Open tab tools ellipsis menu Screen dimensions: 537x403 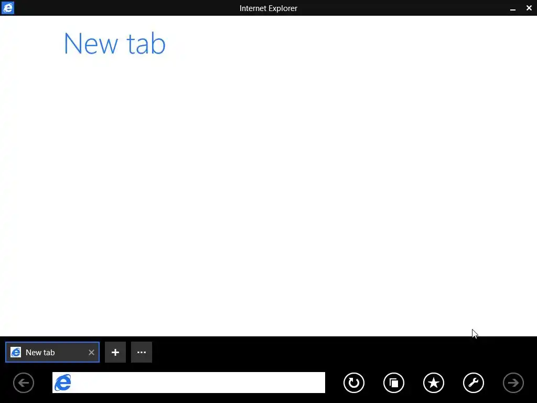click(142, 352)
